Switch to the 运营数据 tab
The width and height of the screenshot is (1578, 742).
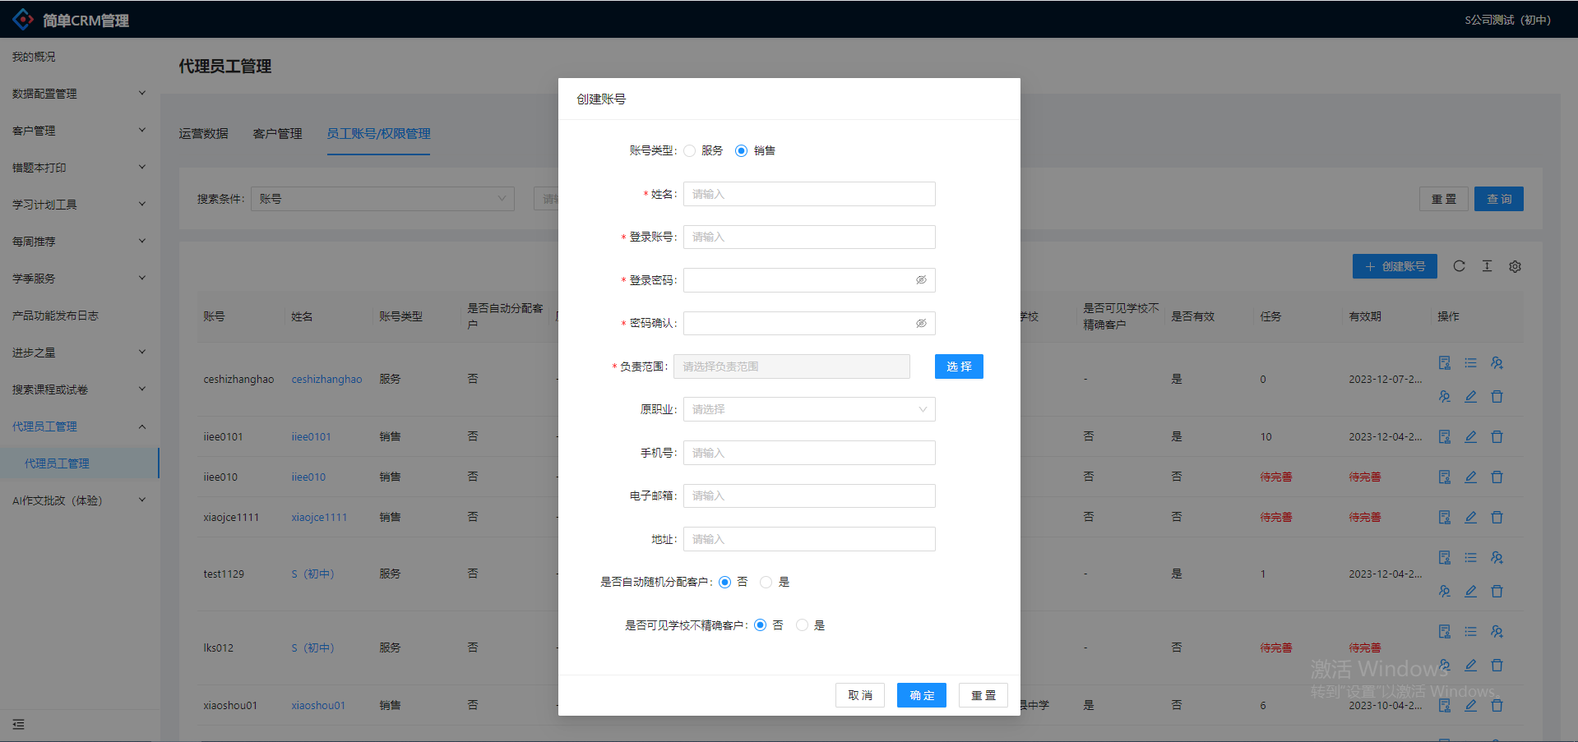[203, 134]
